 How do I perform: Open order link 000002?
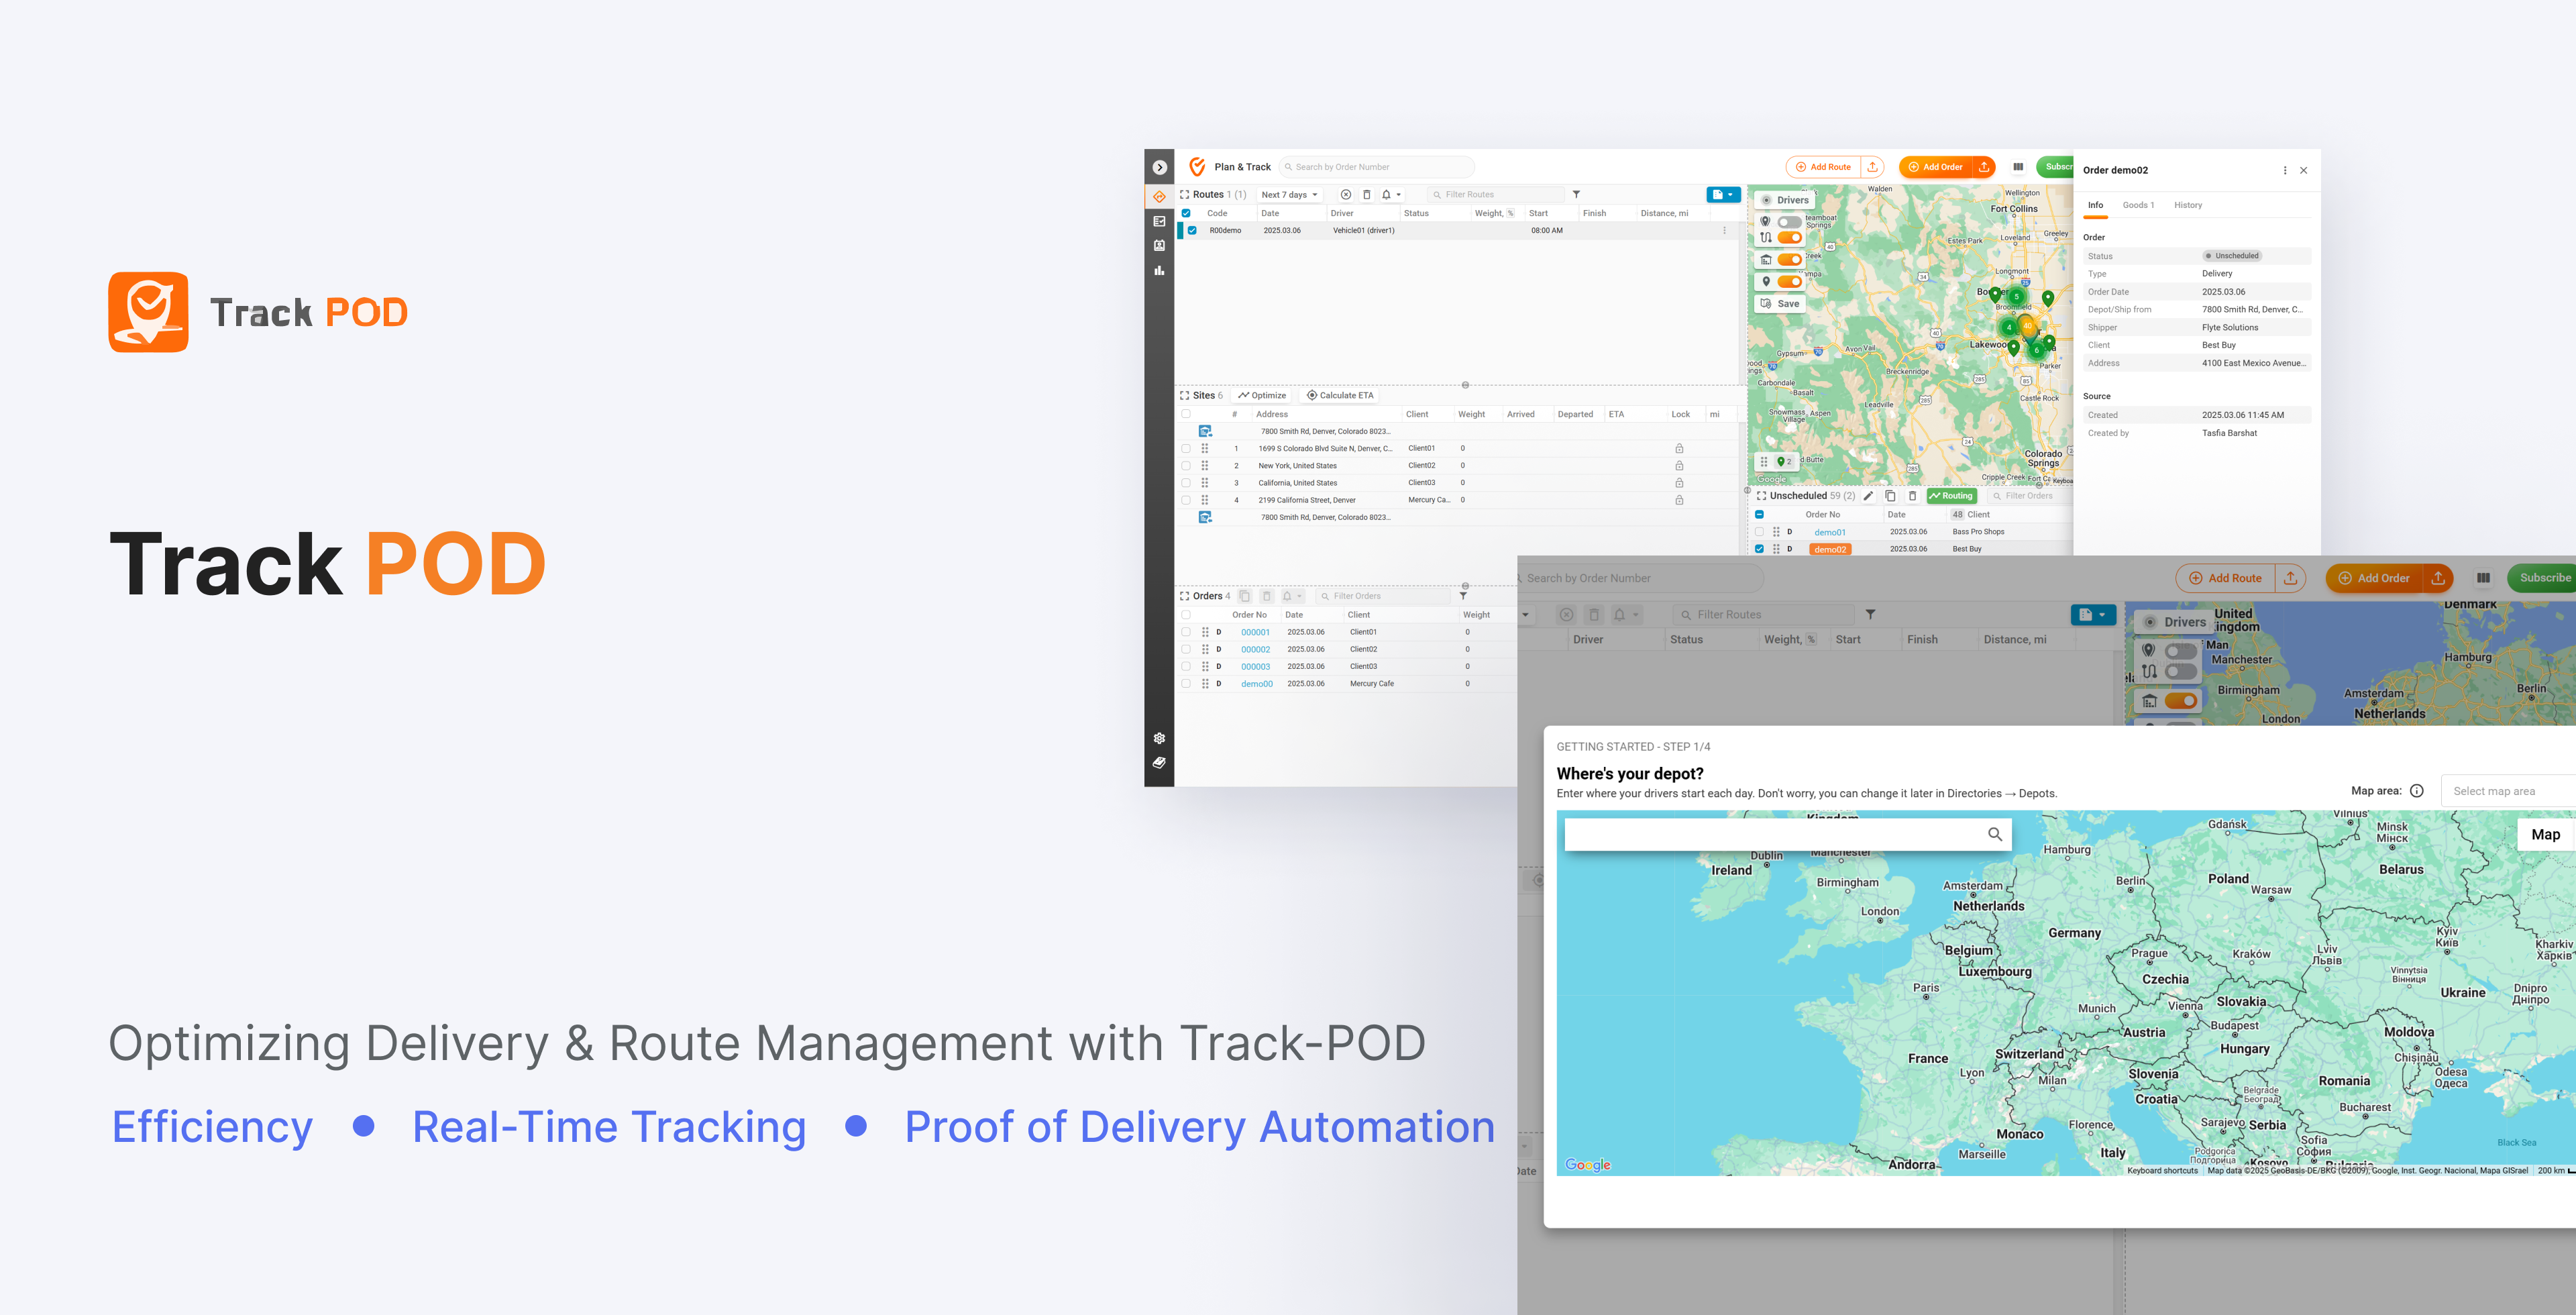(x=1255, y=650)
